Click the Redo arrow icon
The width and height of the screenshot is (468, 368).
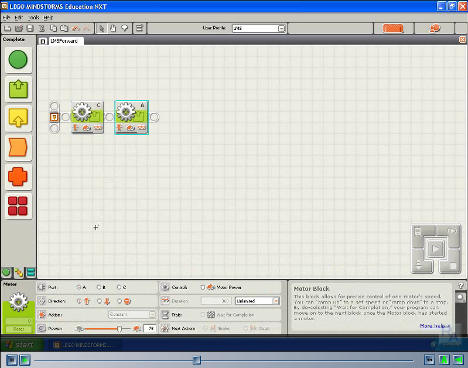(x=87, y=28)
